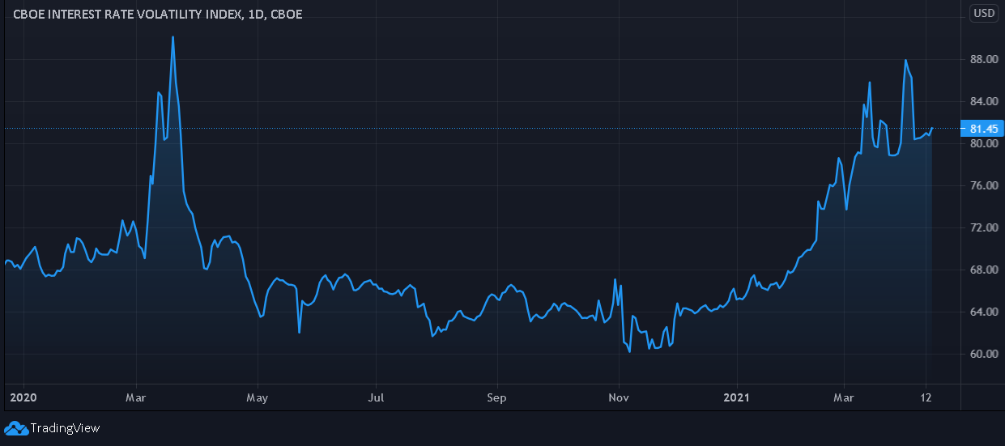
Task: Open the TradingView text link
Action: [65, 428]
